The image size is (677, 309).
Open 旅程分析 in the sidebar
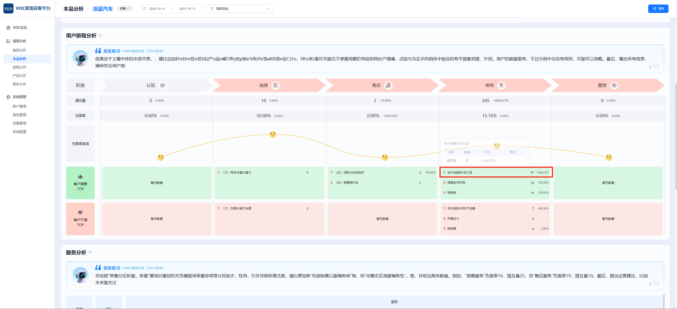[x=19, y=67]
